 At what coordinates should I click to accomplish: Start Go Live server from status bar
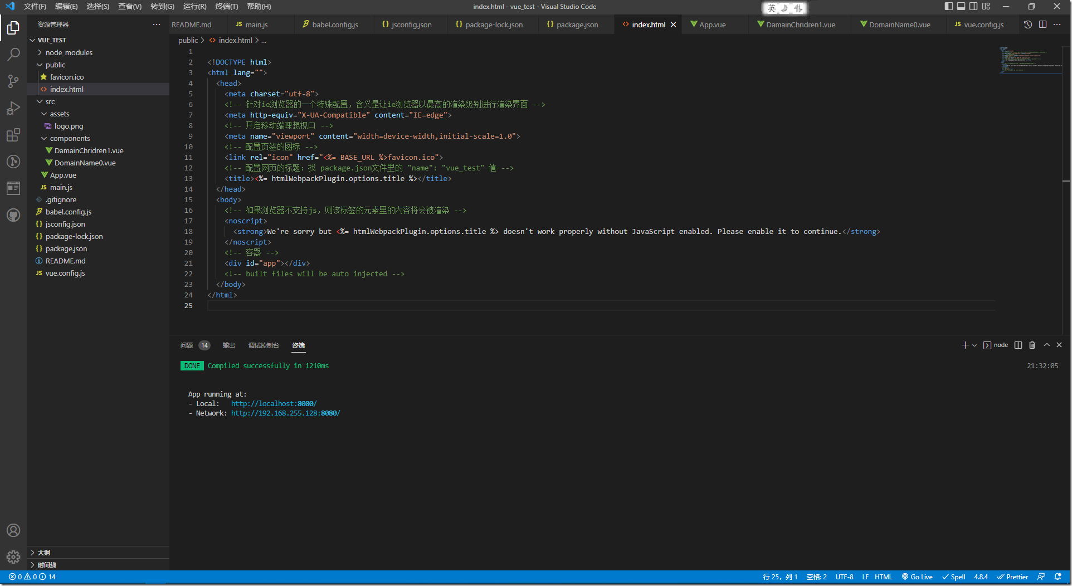pyautogui.click(x=917, y=577)
